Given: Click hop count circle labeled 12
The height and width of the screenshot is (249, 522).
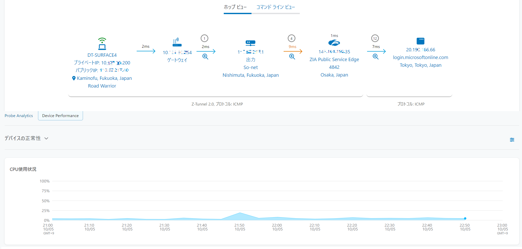Looking at the screenshot, I should click(x=375, y=39).
